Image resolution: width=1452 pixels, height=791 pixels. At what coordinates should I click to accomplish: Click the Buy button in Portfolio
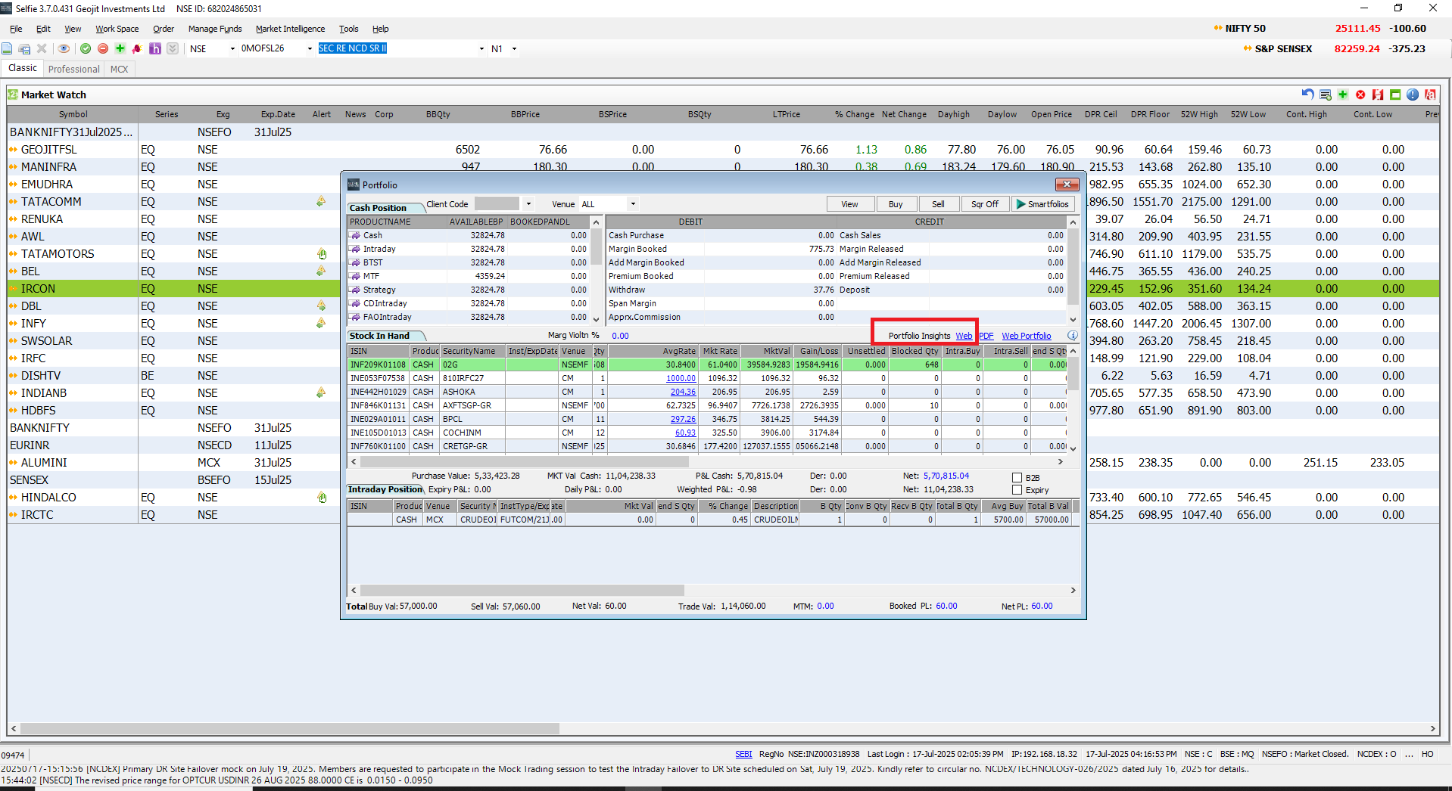click(x=896, y=204)
